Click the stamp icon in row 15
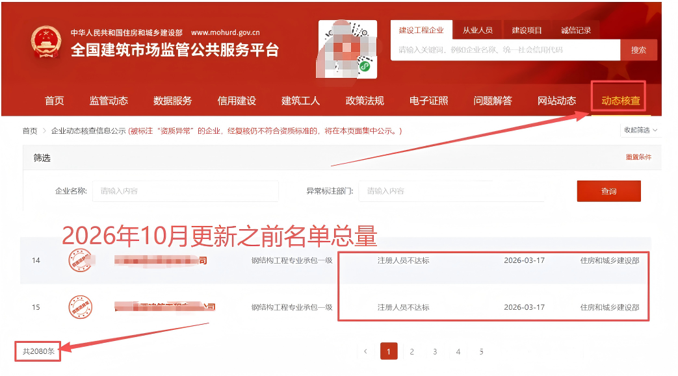The height and width of the screenshot is (376, 678). [x=81, y=307]
